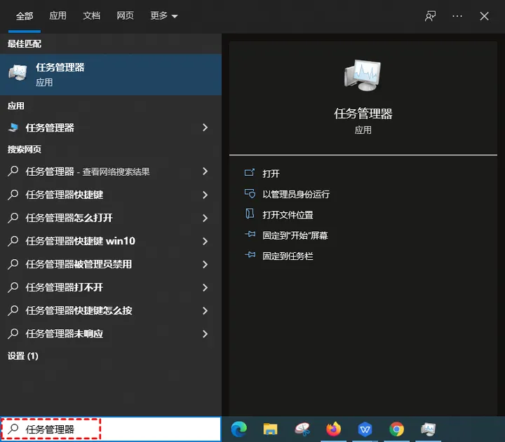
Task: Click the file location icon beside 打开文件位置
Action: pos(250,214)
